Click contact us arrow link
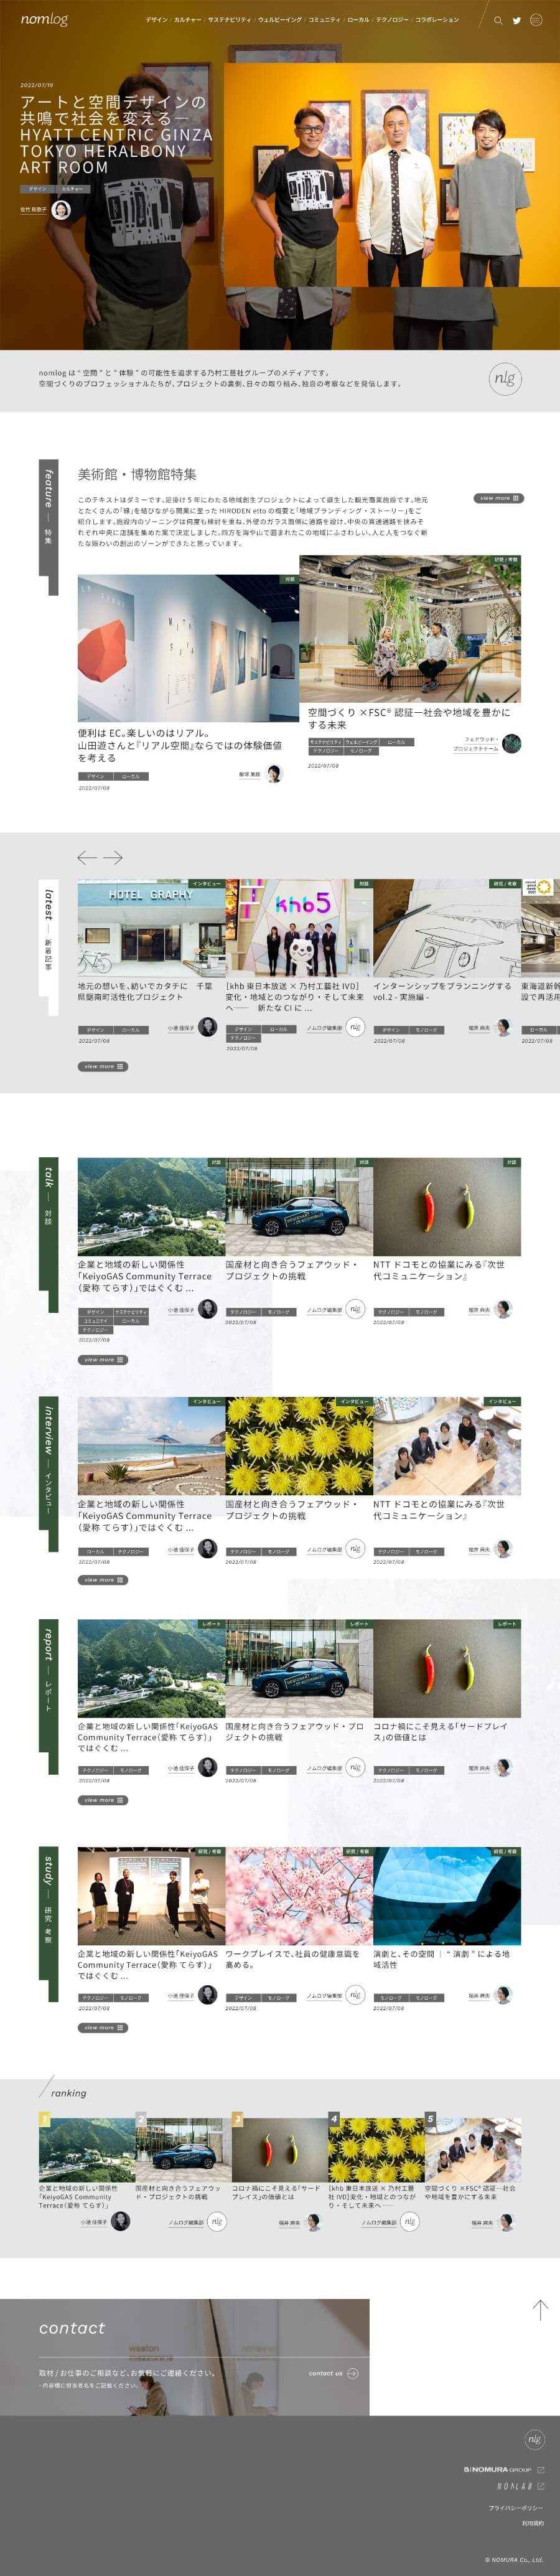 333,2373
